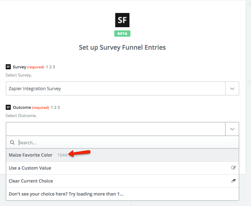The image size is (251, 206).
Task: Click the SF icon beside Survey label
Action: click(x=8, y=67)
